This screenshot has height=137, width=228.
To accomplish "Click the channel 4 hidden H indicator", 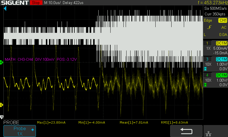I will click(205, 85).
